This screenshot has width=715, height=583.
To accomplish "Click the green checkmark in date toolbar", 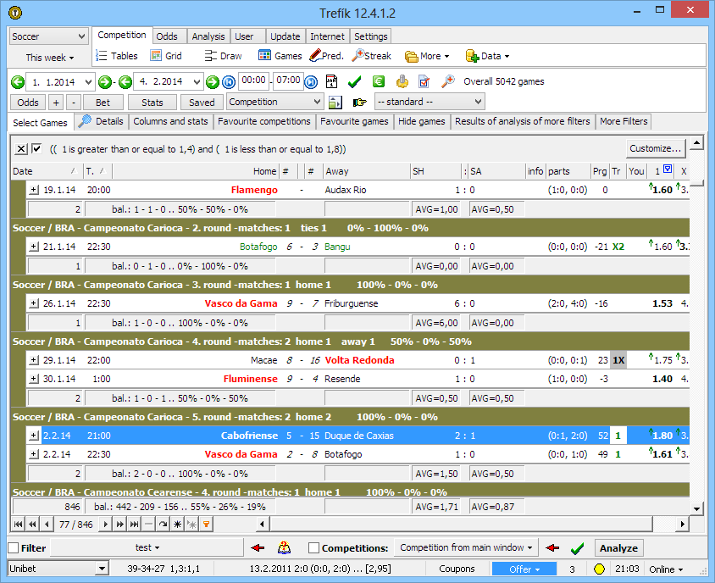I will tap(354, 82).
